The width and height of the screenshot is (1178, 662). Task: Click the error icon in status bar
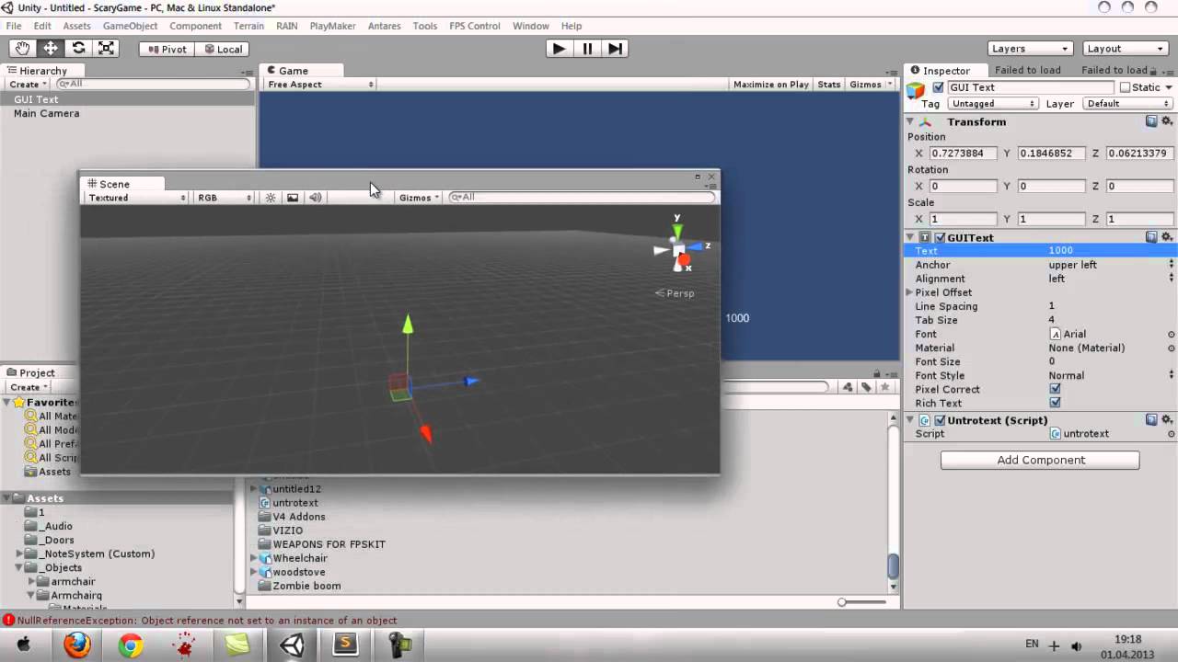coord(8,621)
